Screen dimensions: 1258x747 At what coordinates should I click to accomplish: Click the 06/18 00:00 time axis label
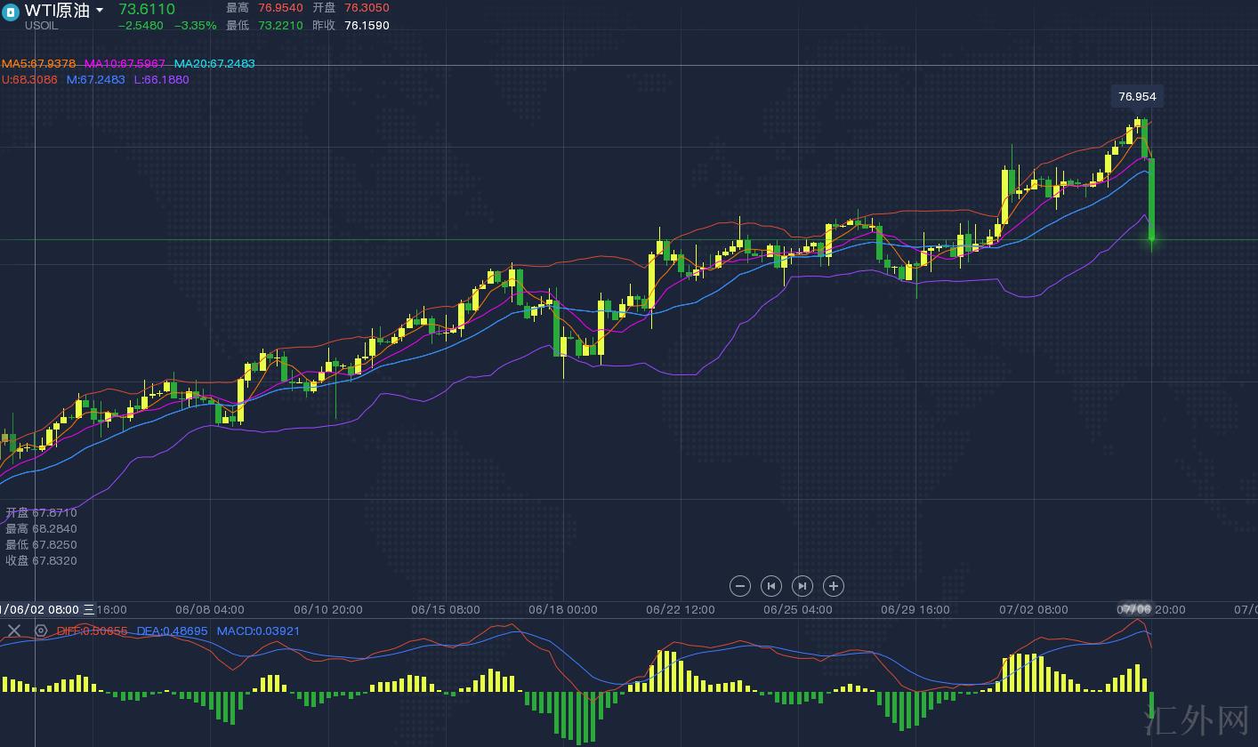pos(562,609)
